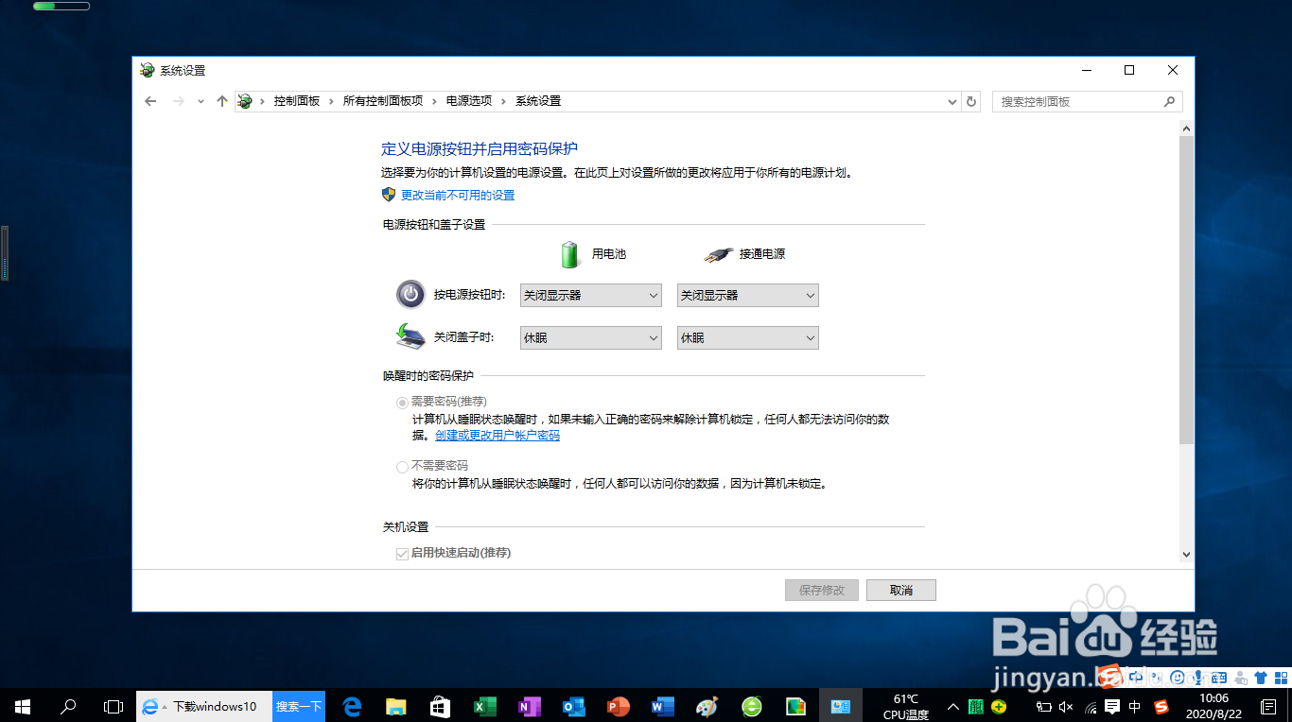Click the 搜索一下 taskbar button
Viewport: 1292px width, 722px height.
[299, 706]
